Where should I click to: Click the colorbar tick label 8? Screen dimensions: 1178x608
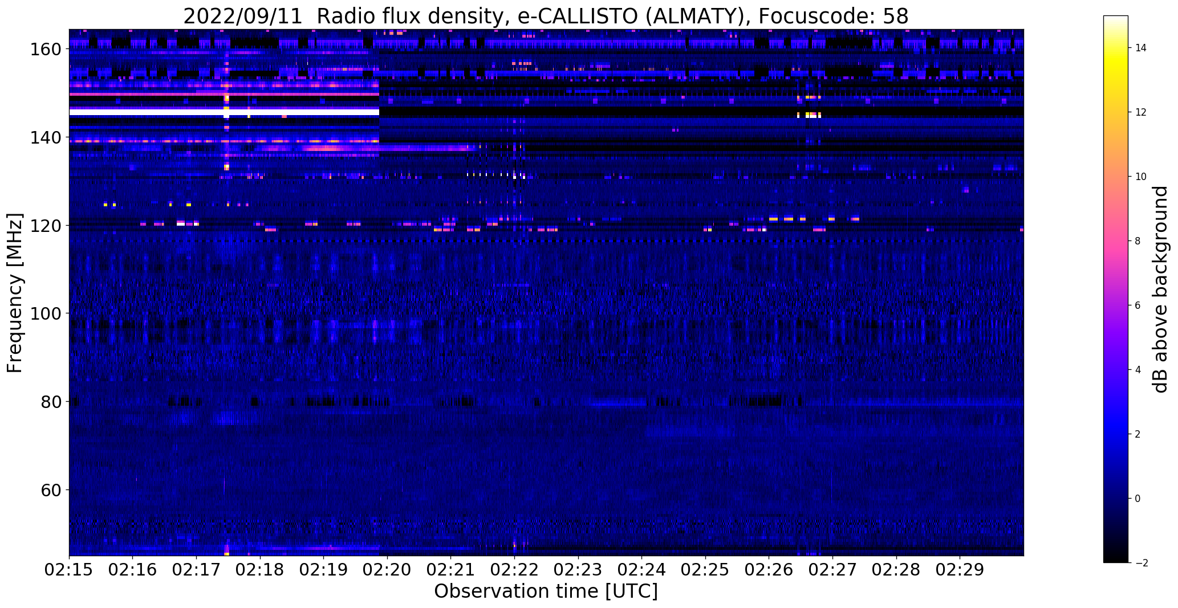click(1138, 241)
